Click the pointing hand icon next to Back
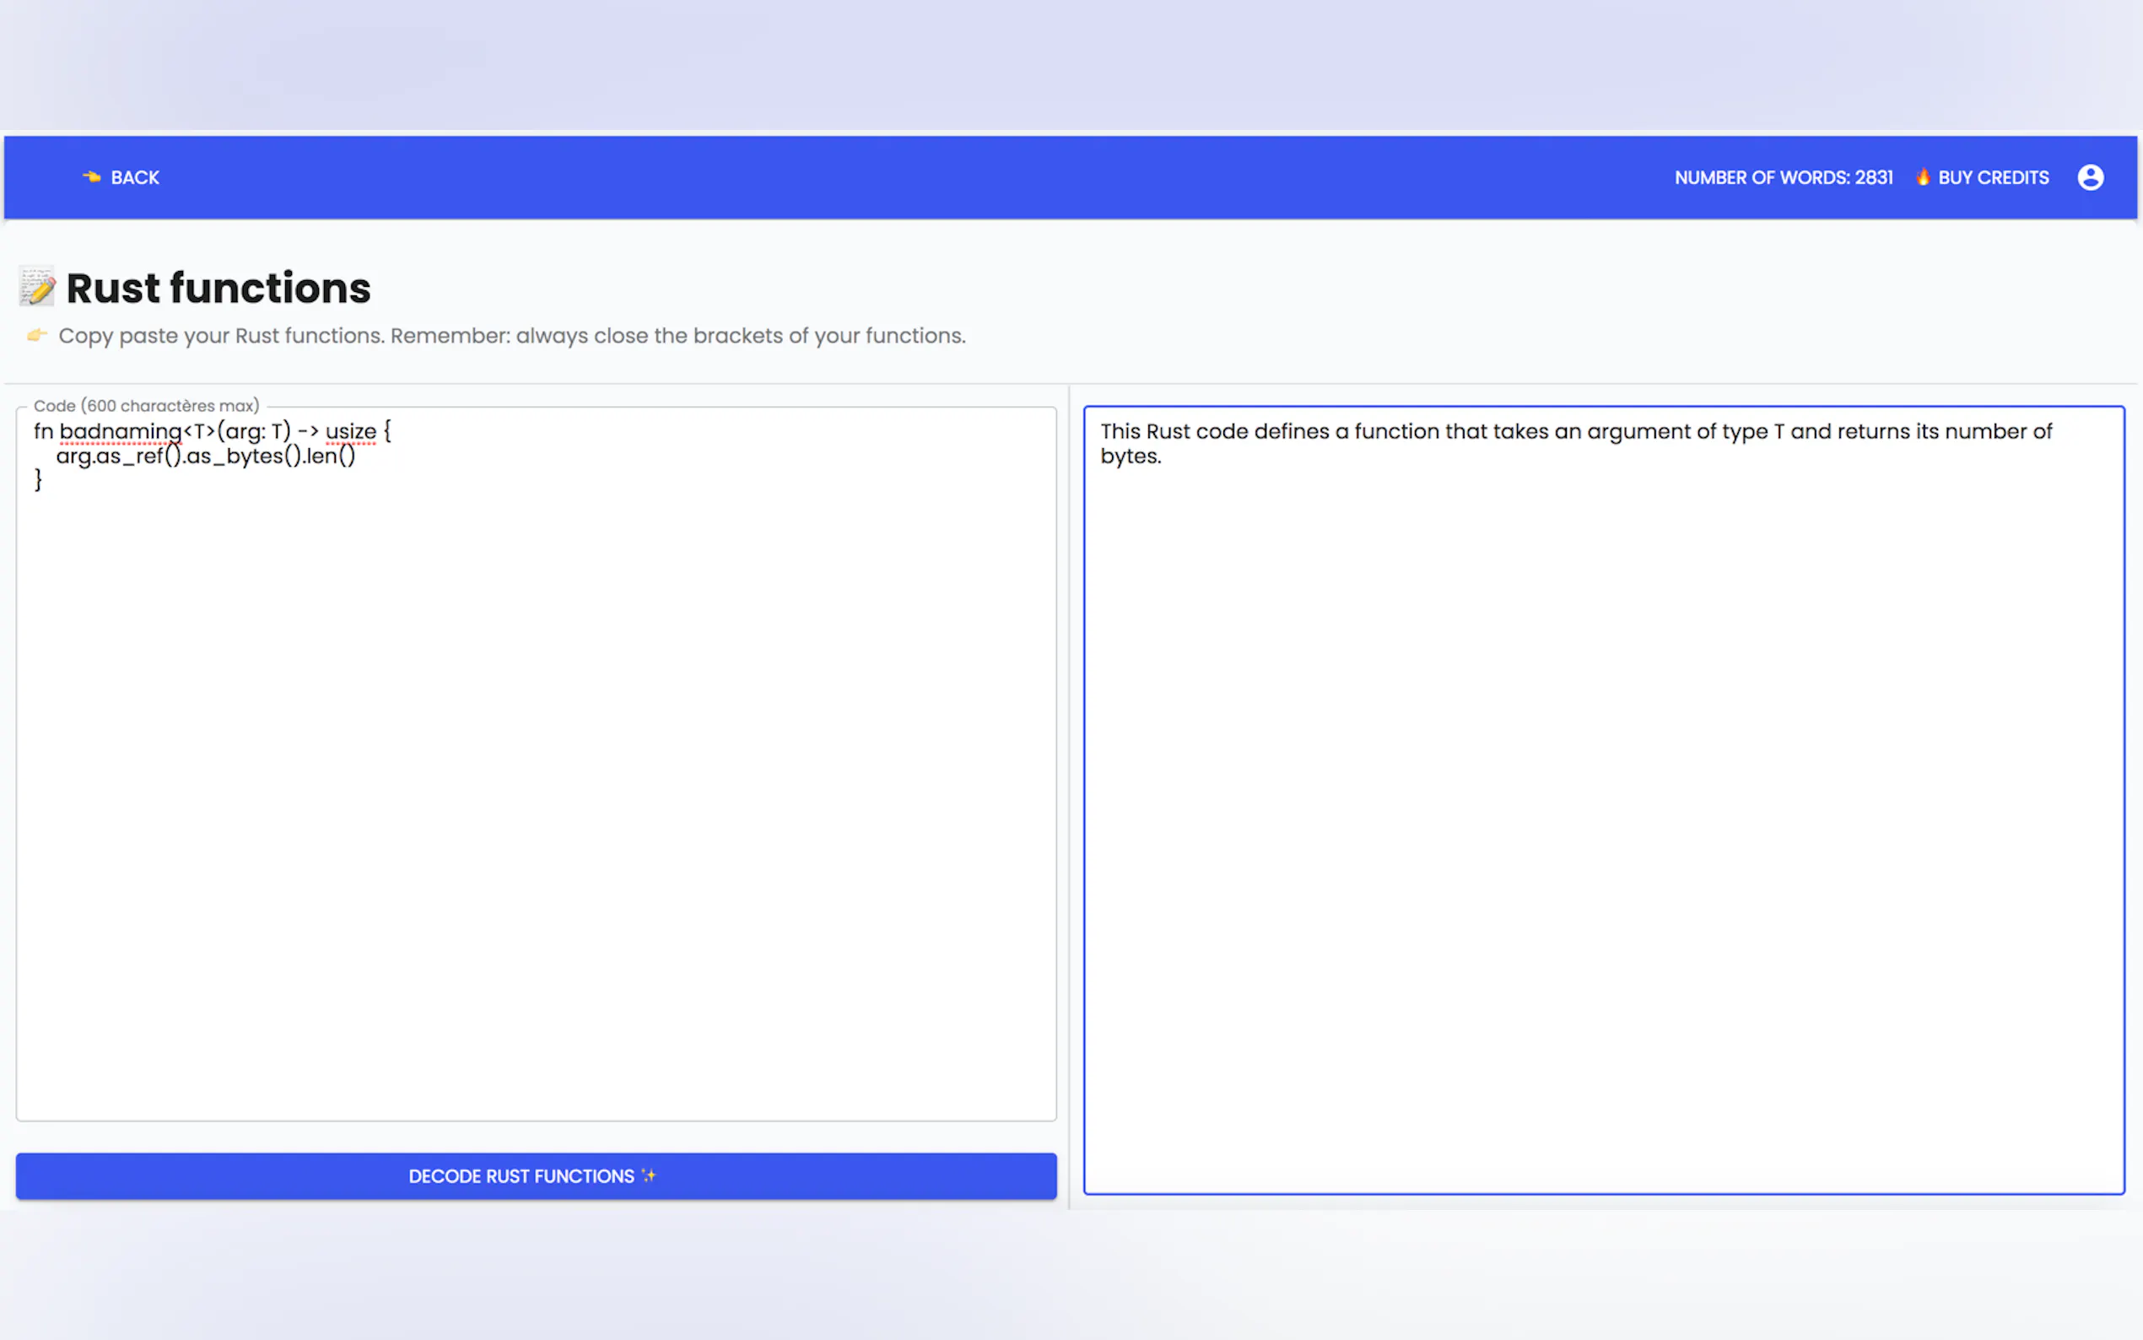2143x1340 pixels. [x=91, y=177]
